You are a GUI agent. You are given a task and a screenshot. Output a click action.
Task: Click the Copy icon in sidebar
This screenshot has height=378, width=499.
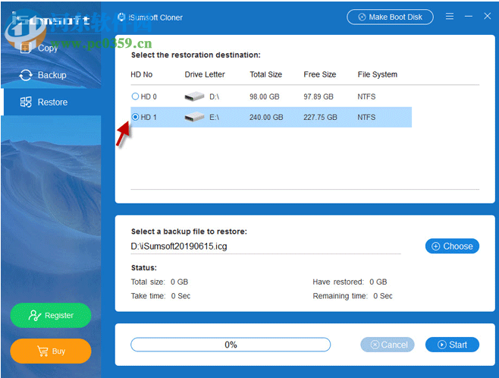(x=26, y=48)
